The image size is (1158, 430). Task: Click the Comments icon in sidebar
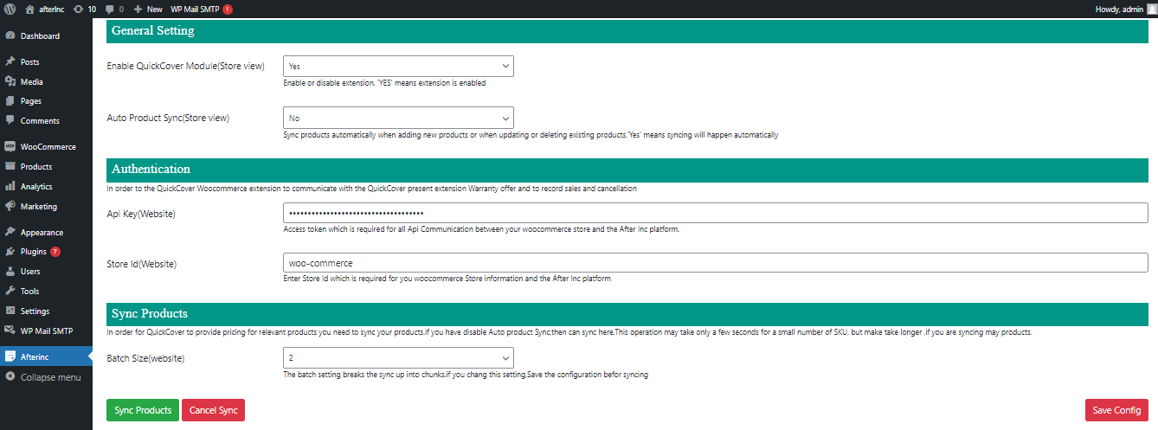10,121
